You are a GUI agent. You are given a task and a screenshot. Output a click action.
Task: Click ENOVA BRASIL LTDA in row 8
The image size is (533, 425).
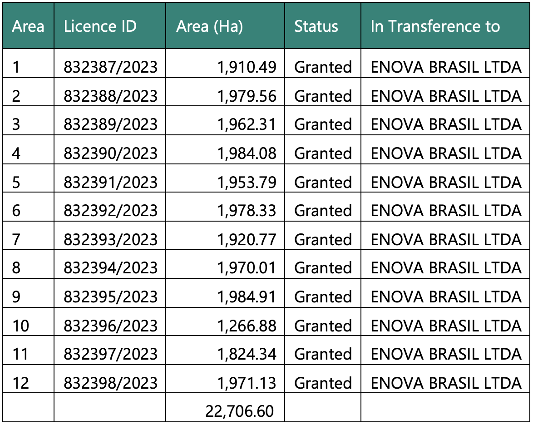446,268
